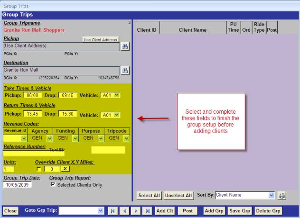Go to the next group trip record
300x218 pixels.
136,210
